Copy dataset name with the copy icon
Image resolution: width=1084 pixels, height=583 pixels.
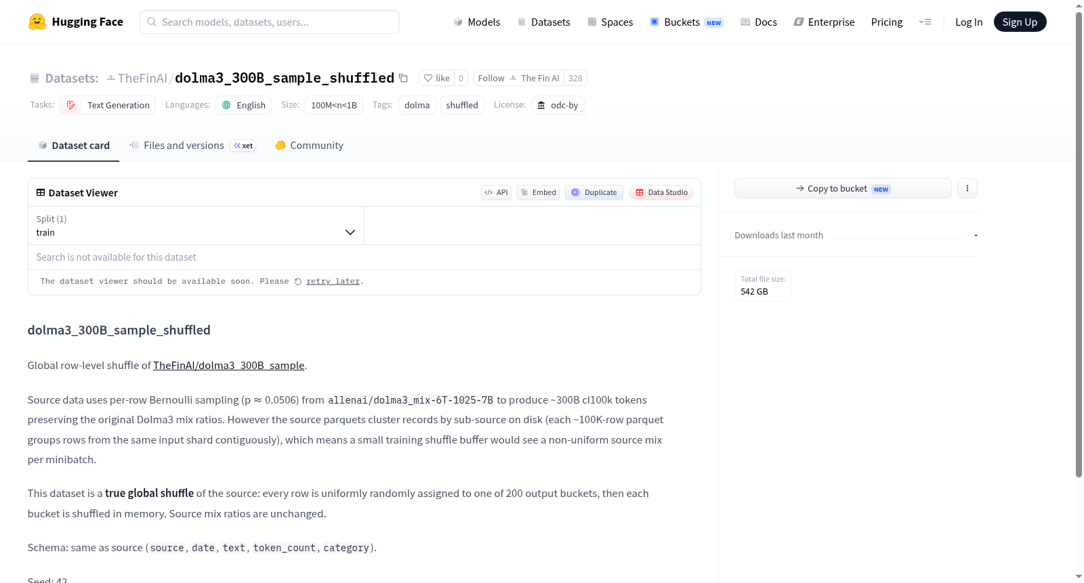(x=403, y=78)
